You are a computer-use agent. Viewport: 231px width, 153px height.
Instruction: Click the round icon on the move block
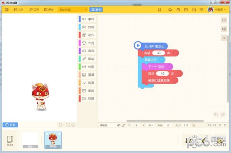179,73
